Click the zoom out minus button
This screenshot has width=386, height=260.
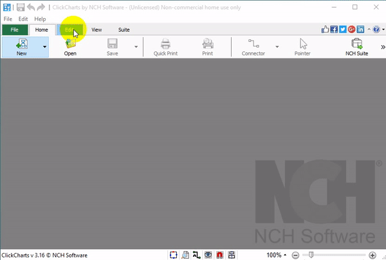click(295, 255)
